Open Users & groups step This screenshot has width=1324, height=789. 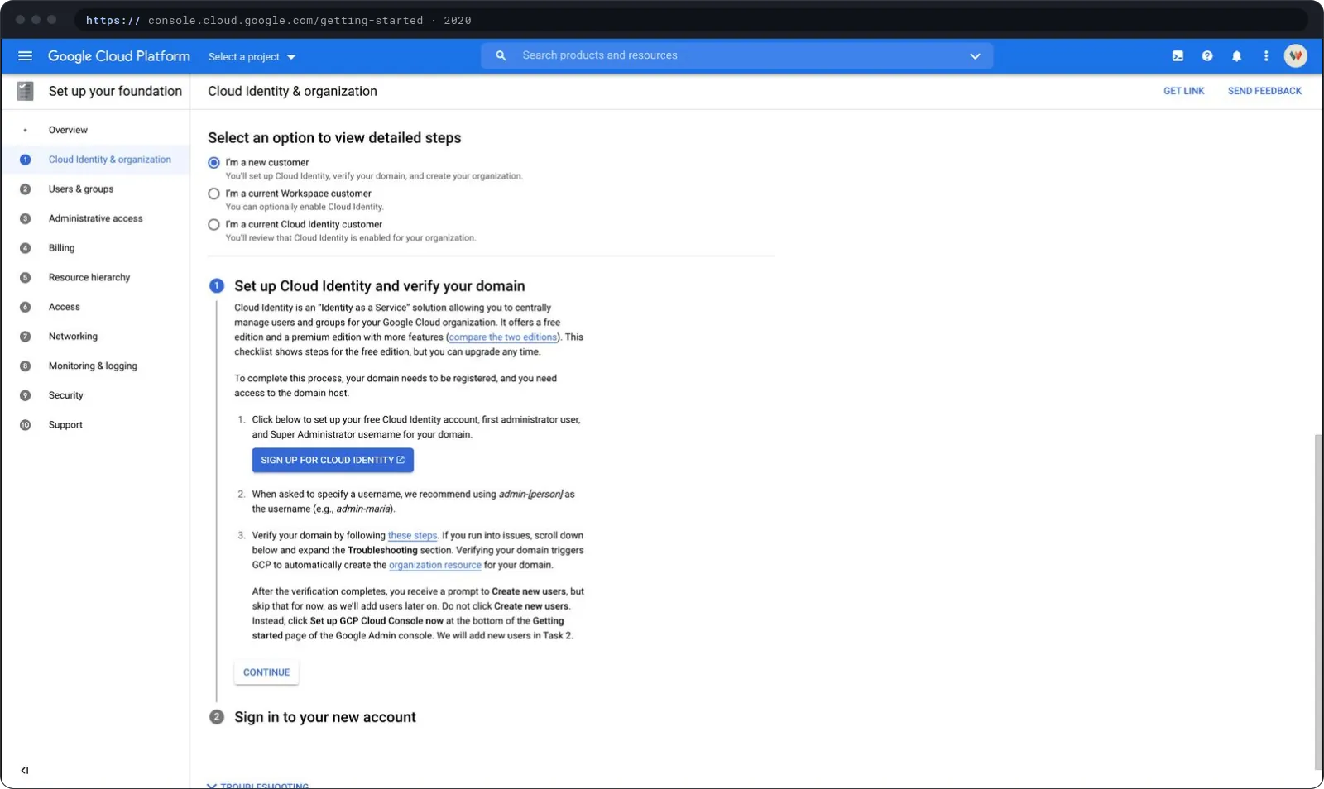[x=81, y=189]
